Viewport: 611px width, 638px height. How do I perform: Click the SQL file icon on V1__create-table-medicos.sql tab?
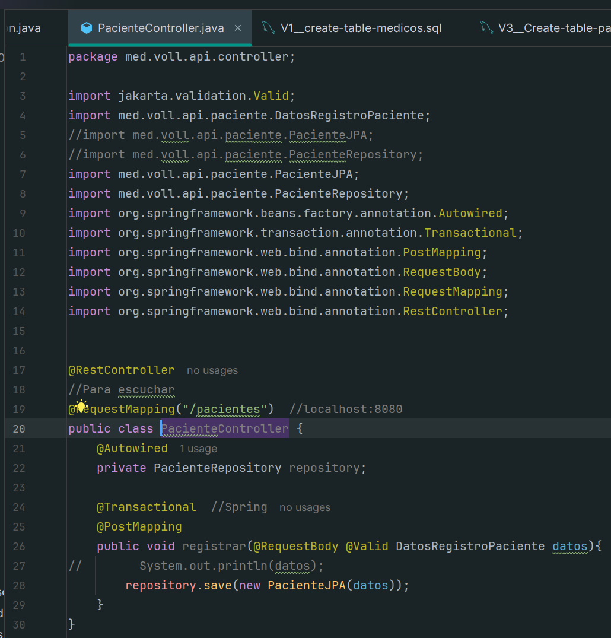click(269, 28)
